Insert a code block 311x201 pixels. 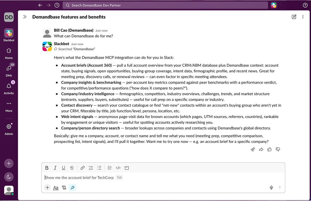127,168
